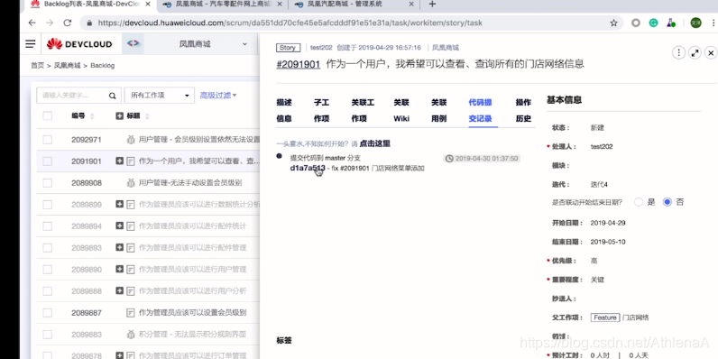The width and height of the screenshot is (718, 359).
Task: Bookmark this page with the star icon
Action: pos(613,23)
